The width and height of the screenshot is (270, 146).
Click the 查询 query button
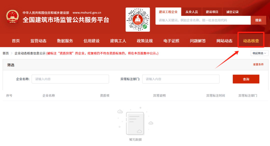pos(246,79)
